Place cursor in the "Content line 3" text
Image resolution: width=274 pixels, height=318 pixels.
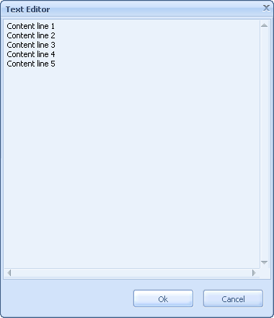pyautogui.click(x=31, y=45)
